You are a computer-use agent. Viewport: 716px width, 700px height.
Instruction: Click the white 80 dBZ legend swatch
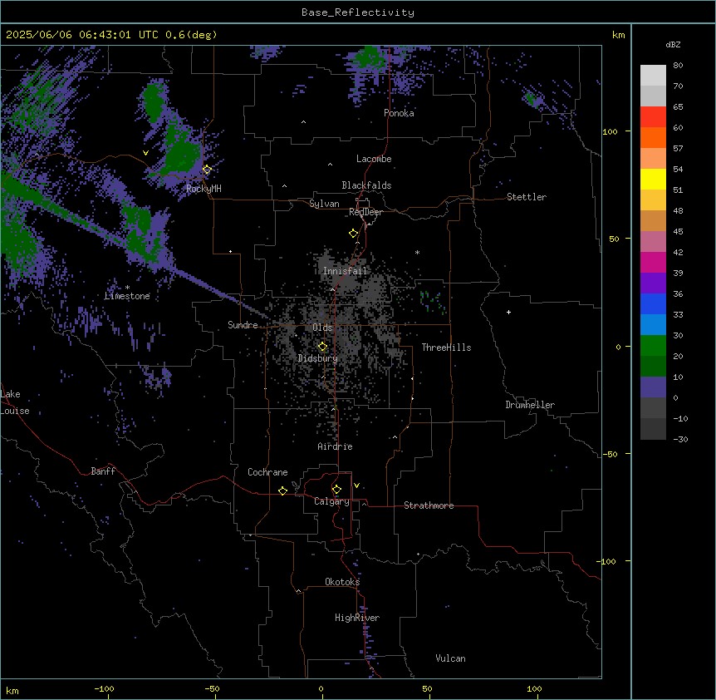tap(653, 76)
